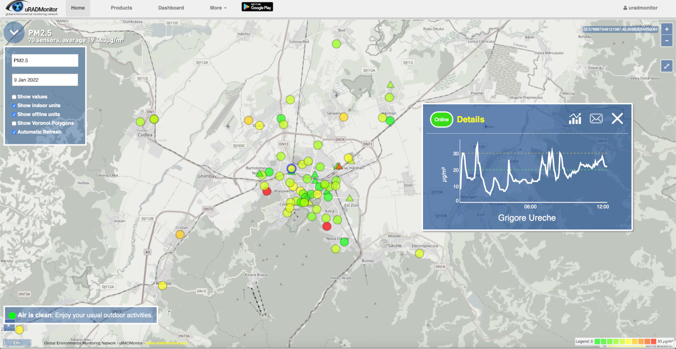The width and height of the screenshot is (676, 349).
Task: Uncheck Show indoor units
Action: coord(15,105)
